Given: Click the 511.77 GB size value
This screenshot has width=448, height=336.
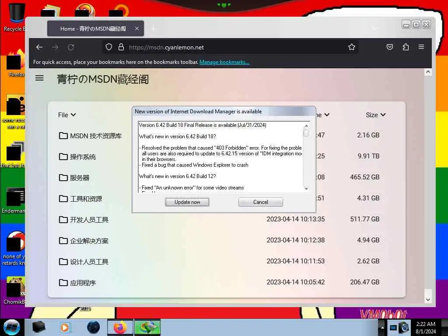Looking at the screenshot, I should pos(365,219).
